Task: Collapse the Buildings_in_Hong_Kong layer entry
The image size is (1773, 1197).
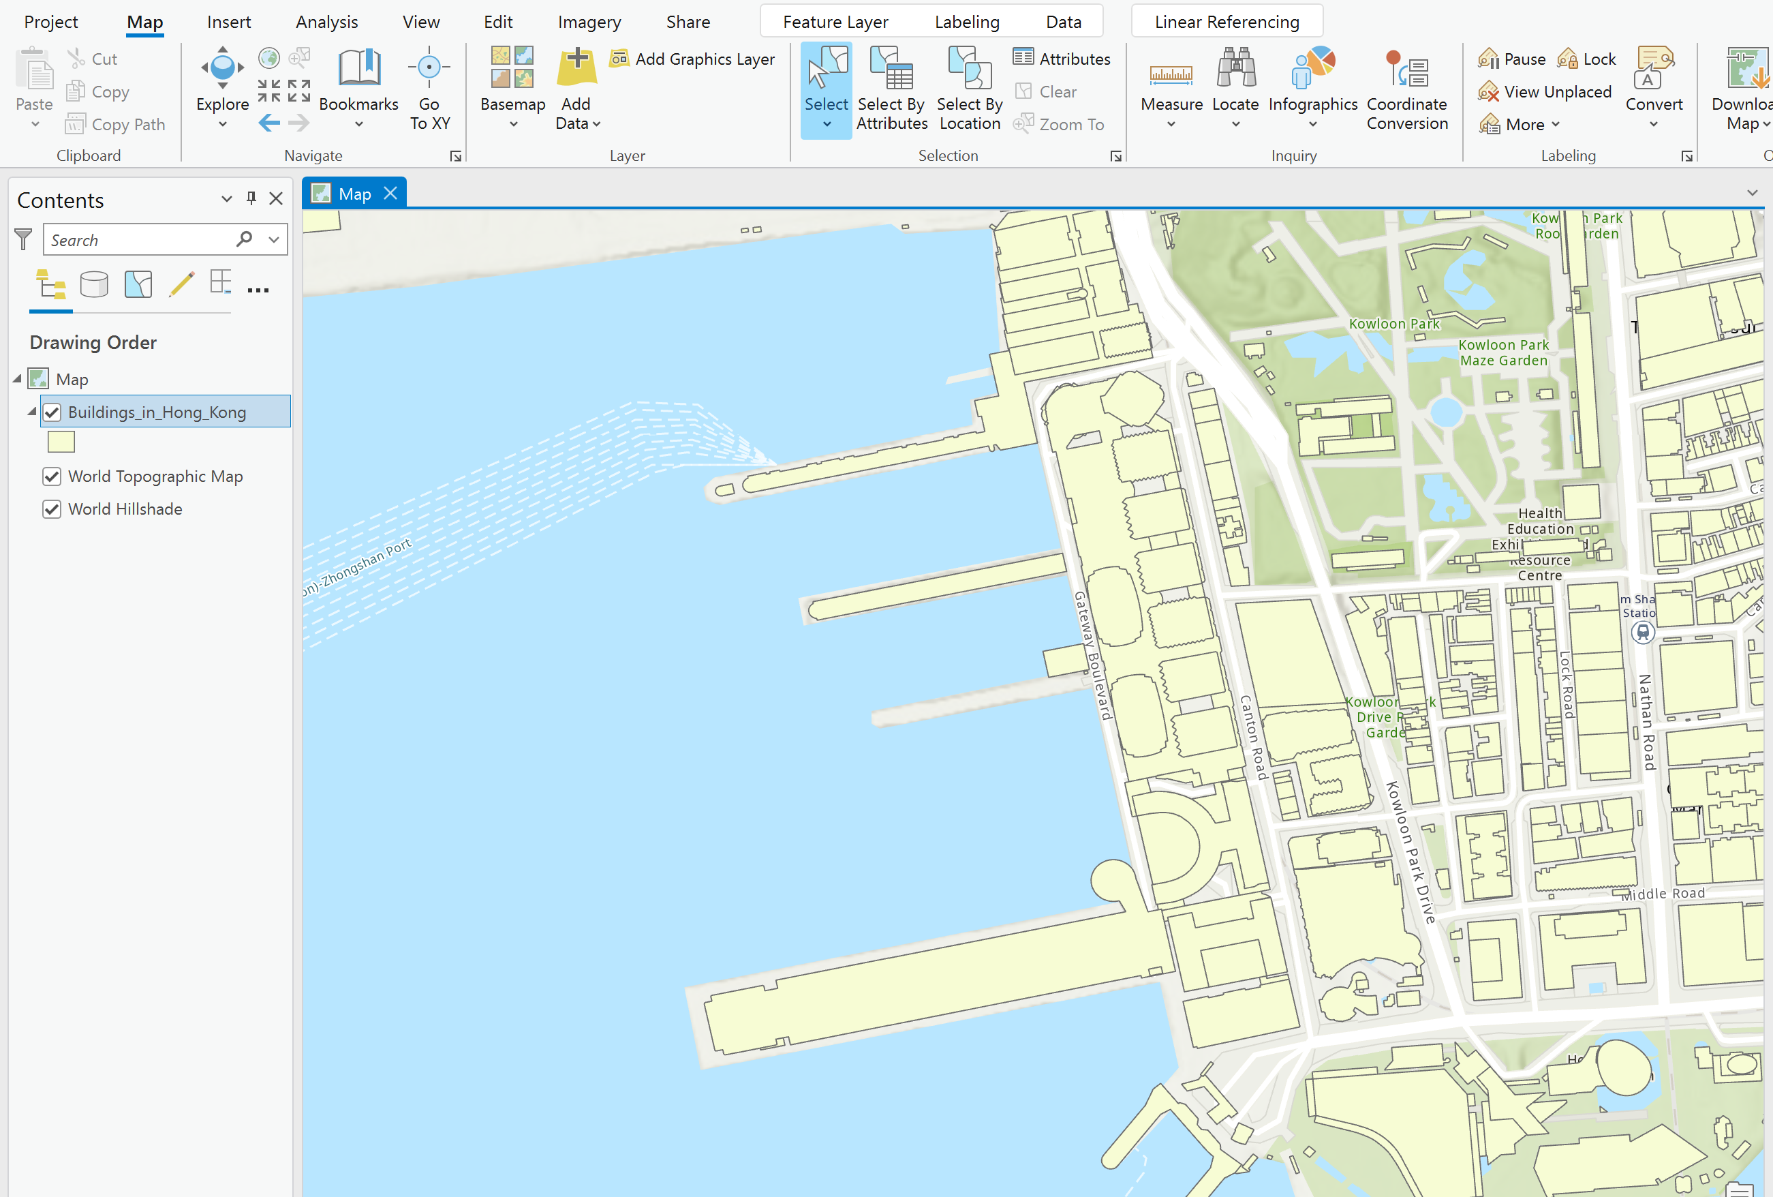Action: [x=31, y=411]
